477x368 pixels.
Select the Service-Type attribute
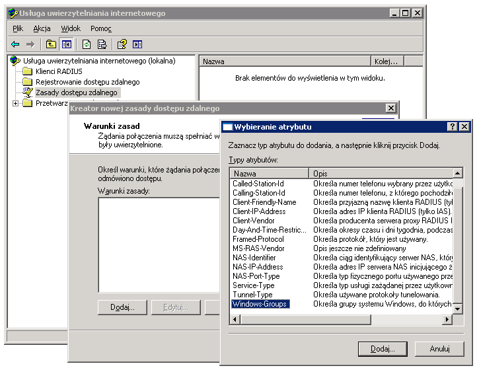(x=254, y=285)
